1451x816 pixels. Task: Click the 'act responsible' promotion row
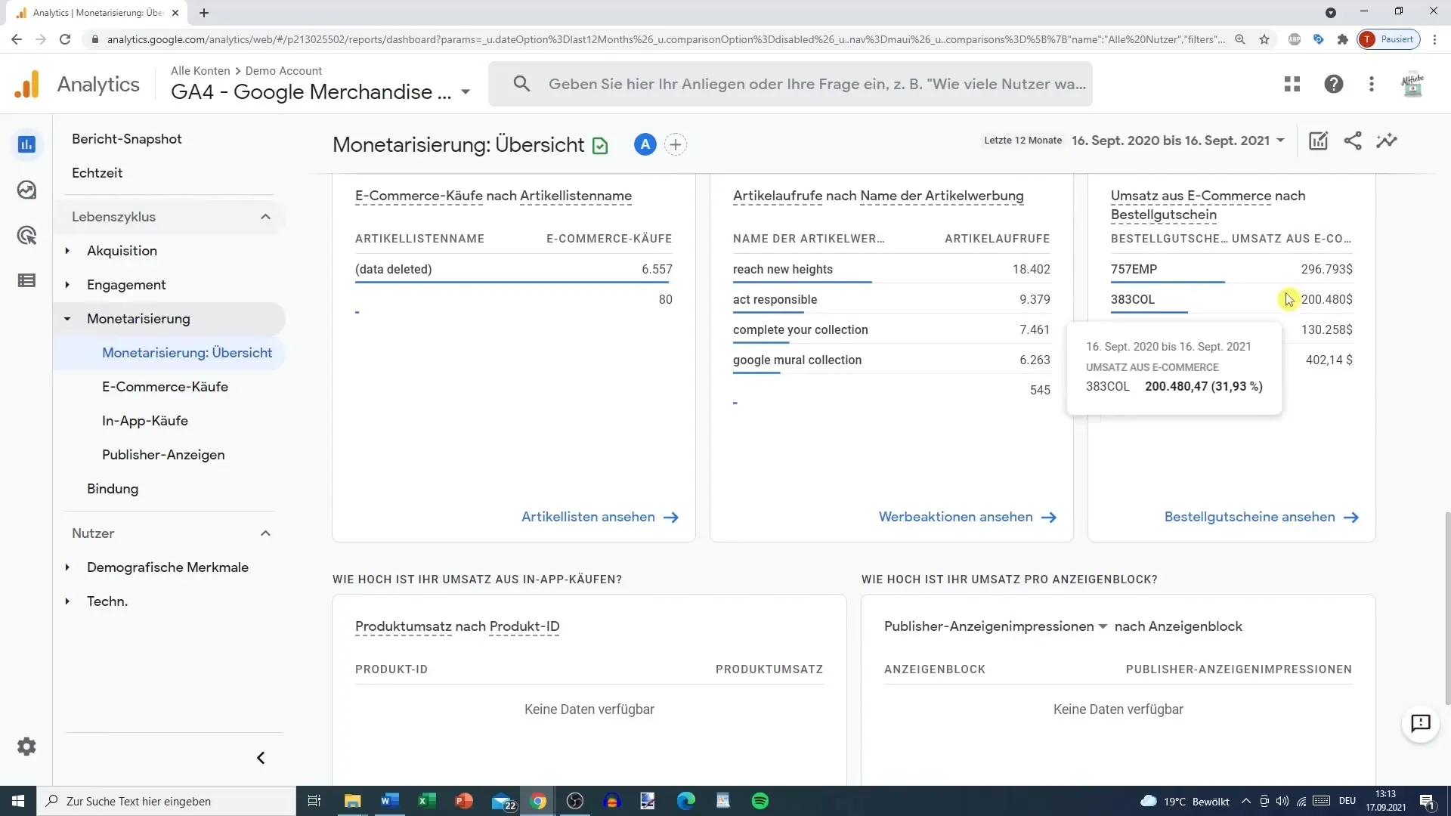pos(892,299)
